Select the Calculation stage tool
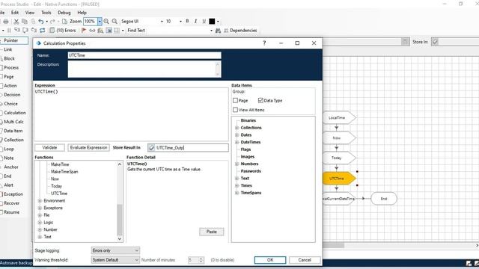Image resolution: width=479 pixels, height=269 pixels. (15, 113)
